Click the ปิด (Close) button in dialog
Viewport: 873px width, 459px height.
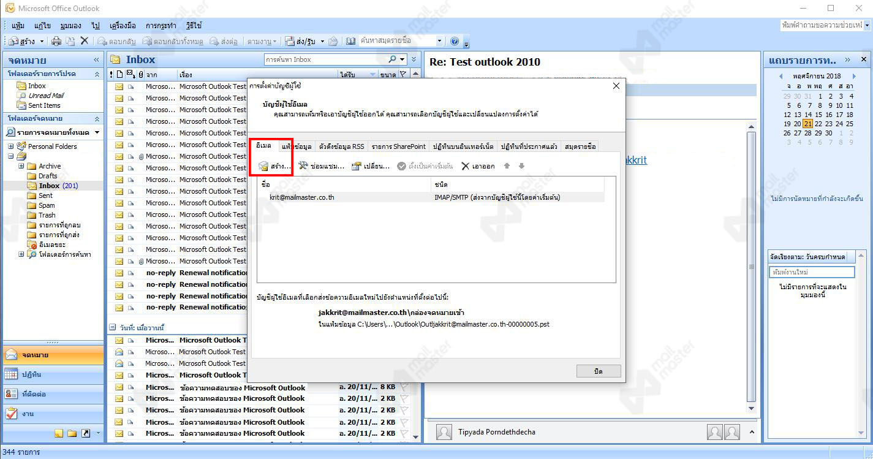click(x=599, y=371)
